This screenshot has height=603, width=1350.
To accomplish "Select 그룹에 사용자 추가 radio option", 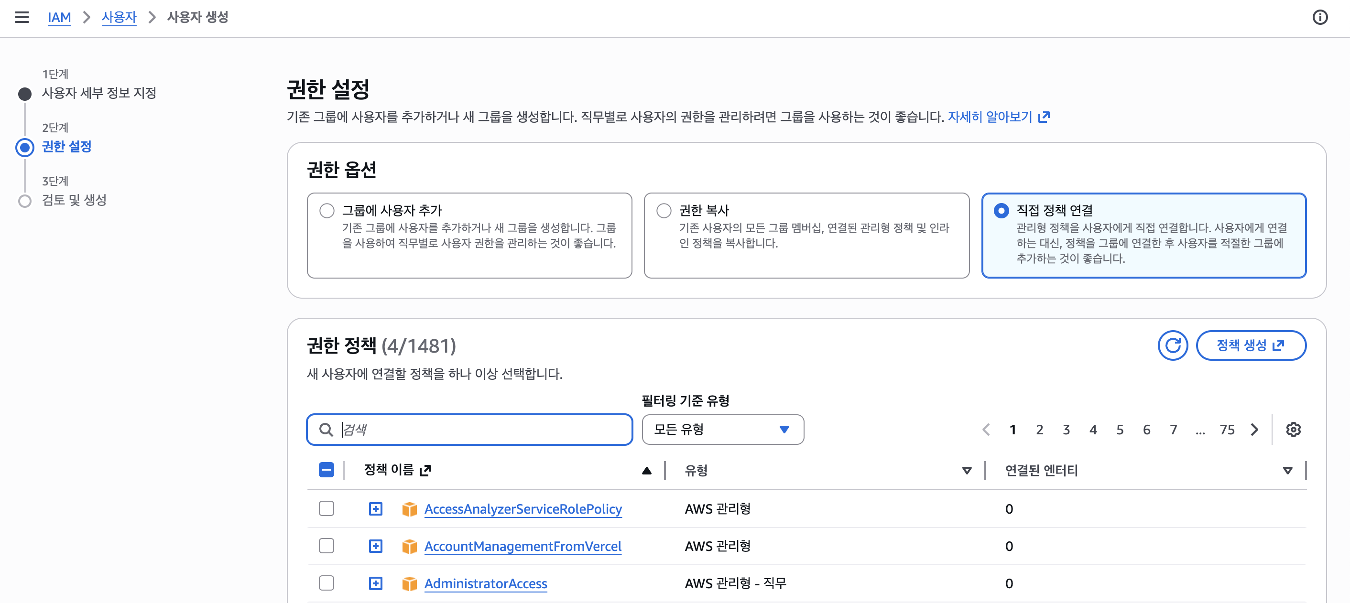I will point(327,211).
